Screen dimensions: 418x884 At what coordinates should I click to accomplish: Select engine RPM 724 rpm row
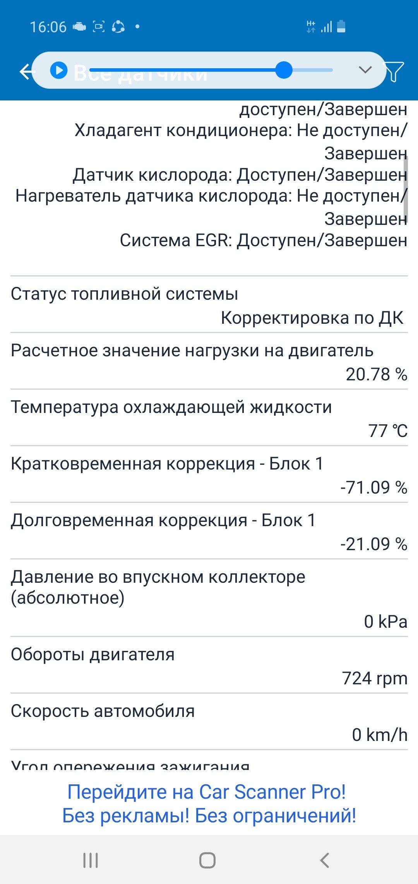click(209, 666)
